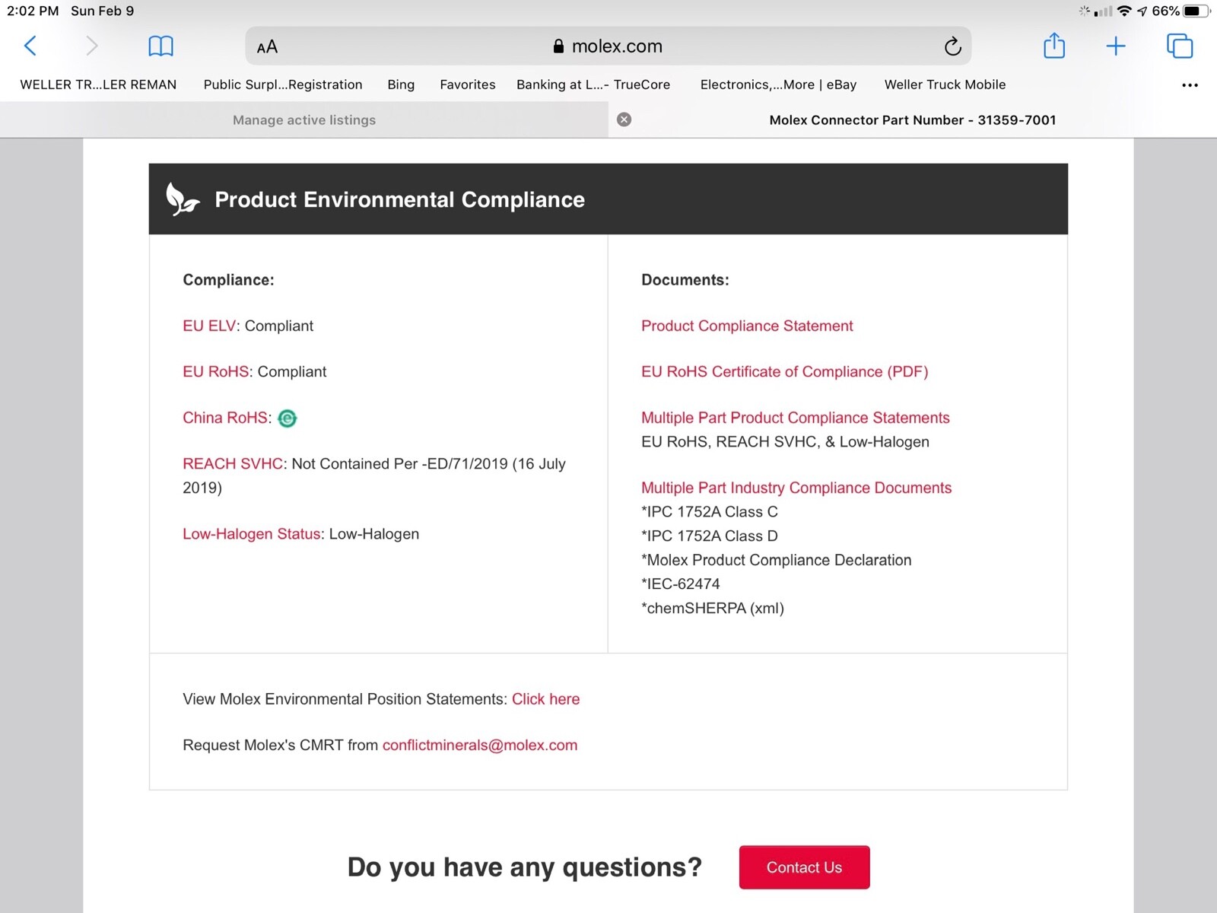
Task: Click the red Contact Us button
Action: coord(804,867)
